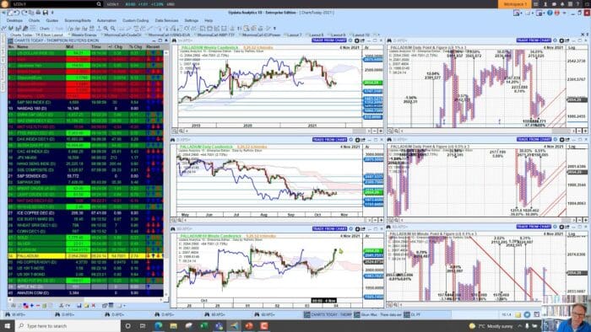Viewport: 591px width, 332px height.
Task: Expand the quick access toolbar dropdown arrow
Action: tap(52, 13)
